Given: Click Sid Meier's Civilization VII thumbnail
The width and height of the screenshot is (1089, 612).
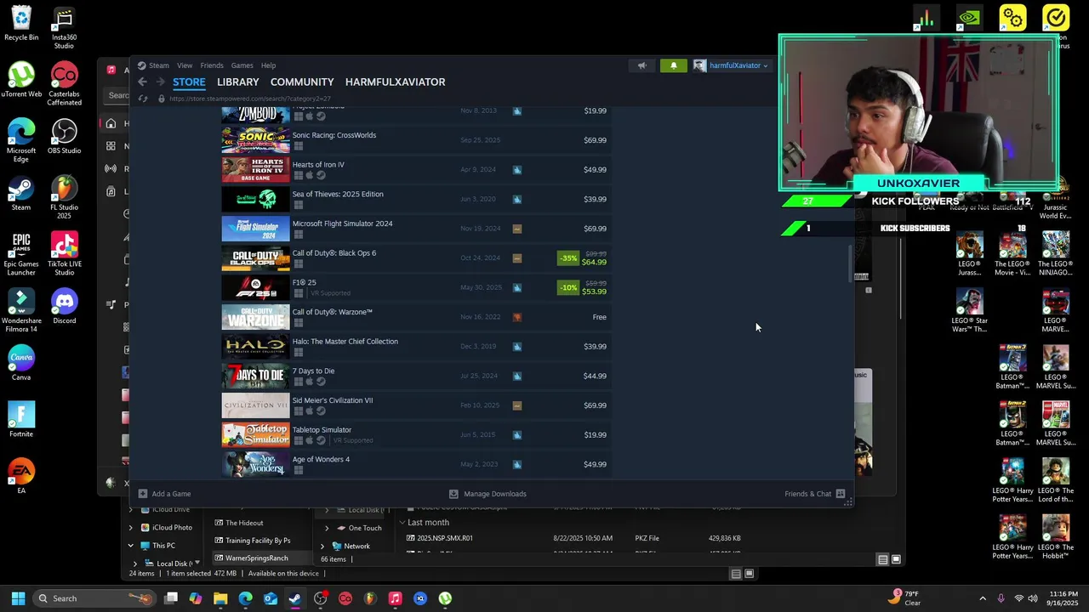Looking at the screenshot, I should click(x=255, y=405).
